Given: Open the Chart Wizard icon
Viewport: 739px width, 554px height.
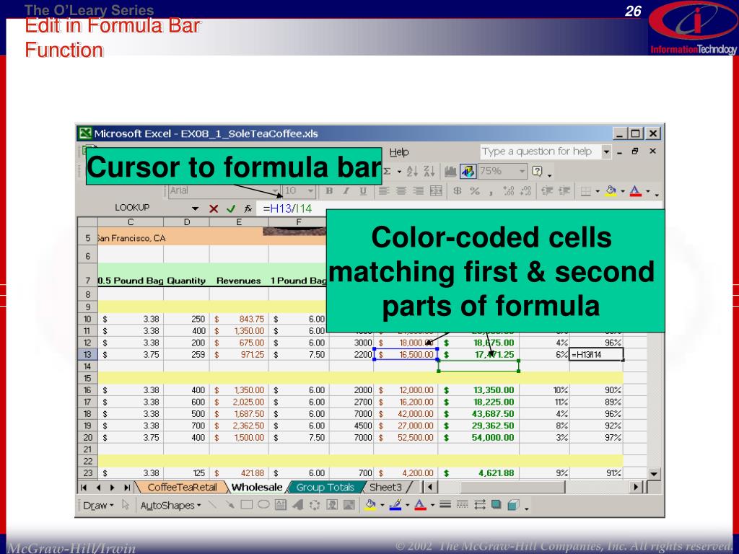Looking at the screenshot, I should click(x=450, y=172).
